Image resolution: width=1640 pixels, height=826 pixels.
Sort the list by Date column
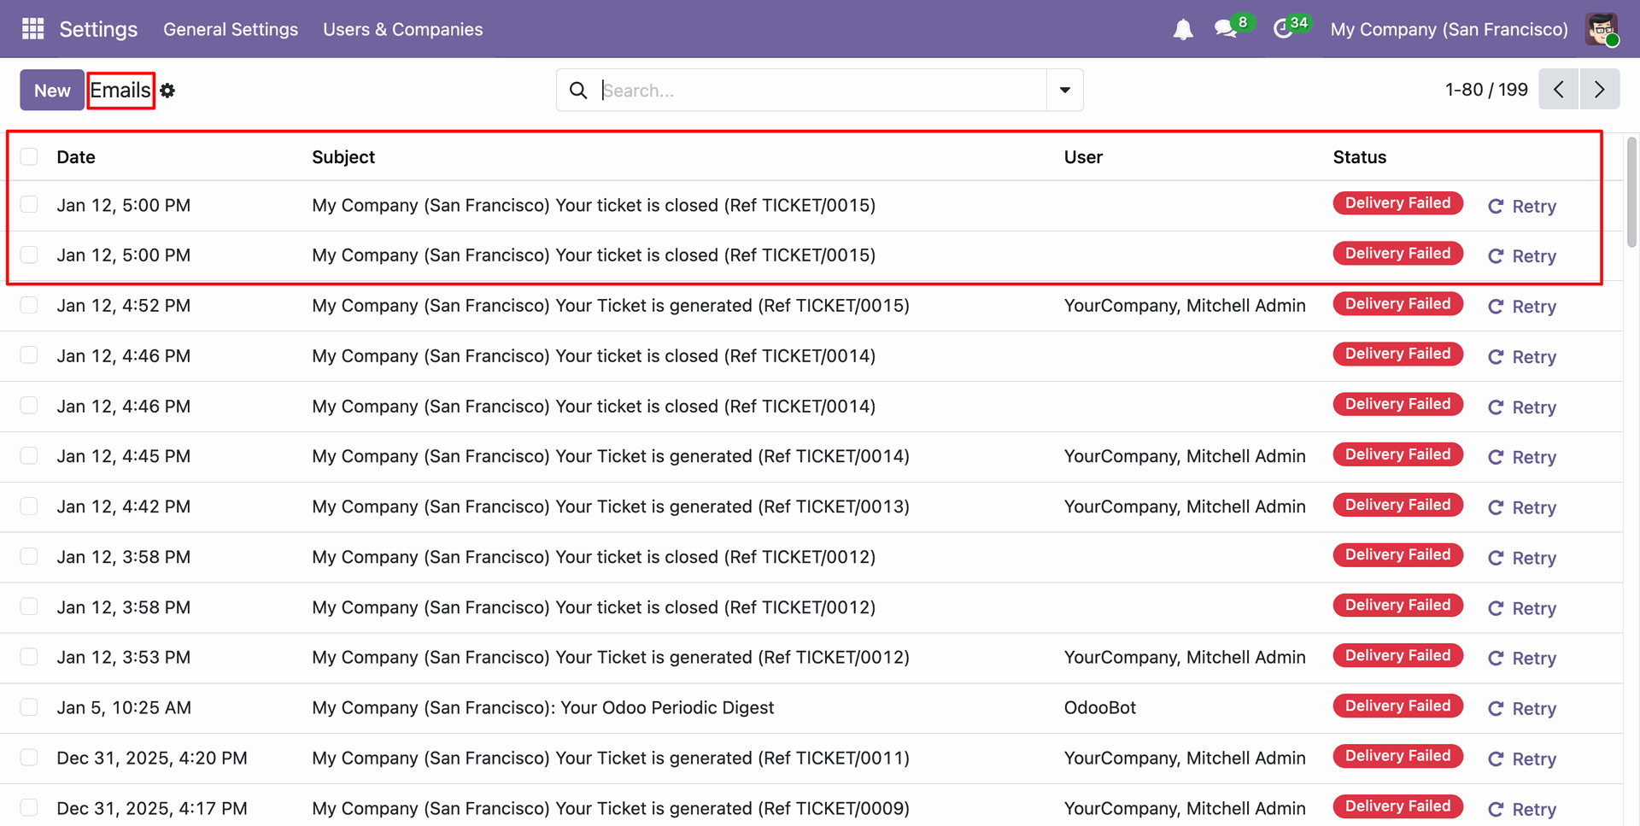(x=76, y=157)
